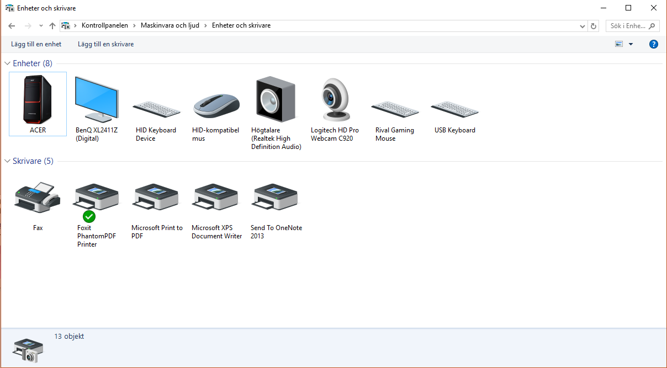Expand chevron before Kontrollpanelen breadcrumb
Viewport: 667px width, 368px height.
pyautogui.click(x=76, y=26)
